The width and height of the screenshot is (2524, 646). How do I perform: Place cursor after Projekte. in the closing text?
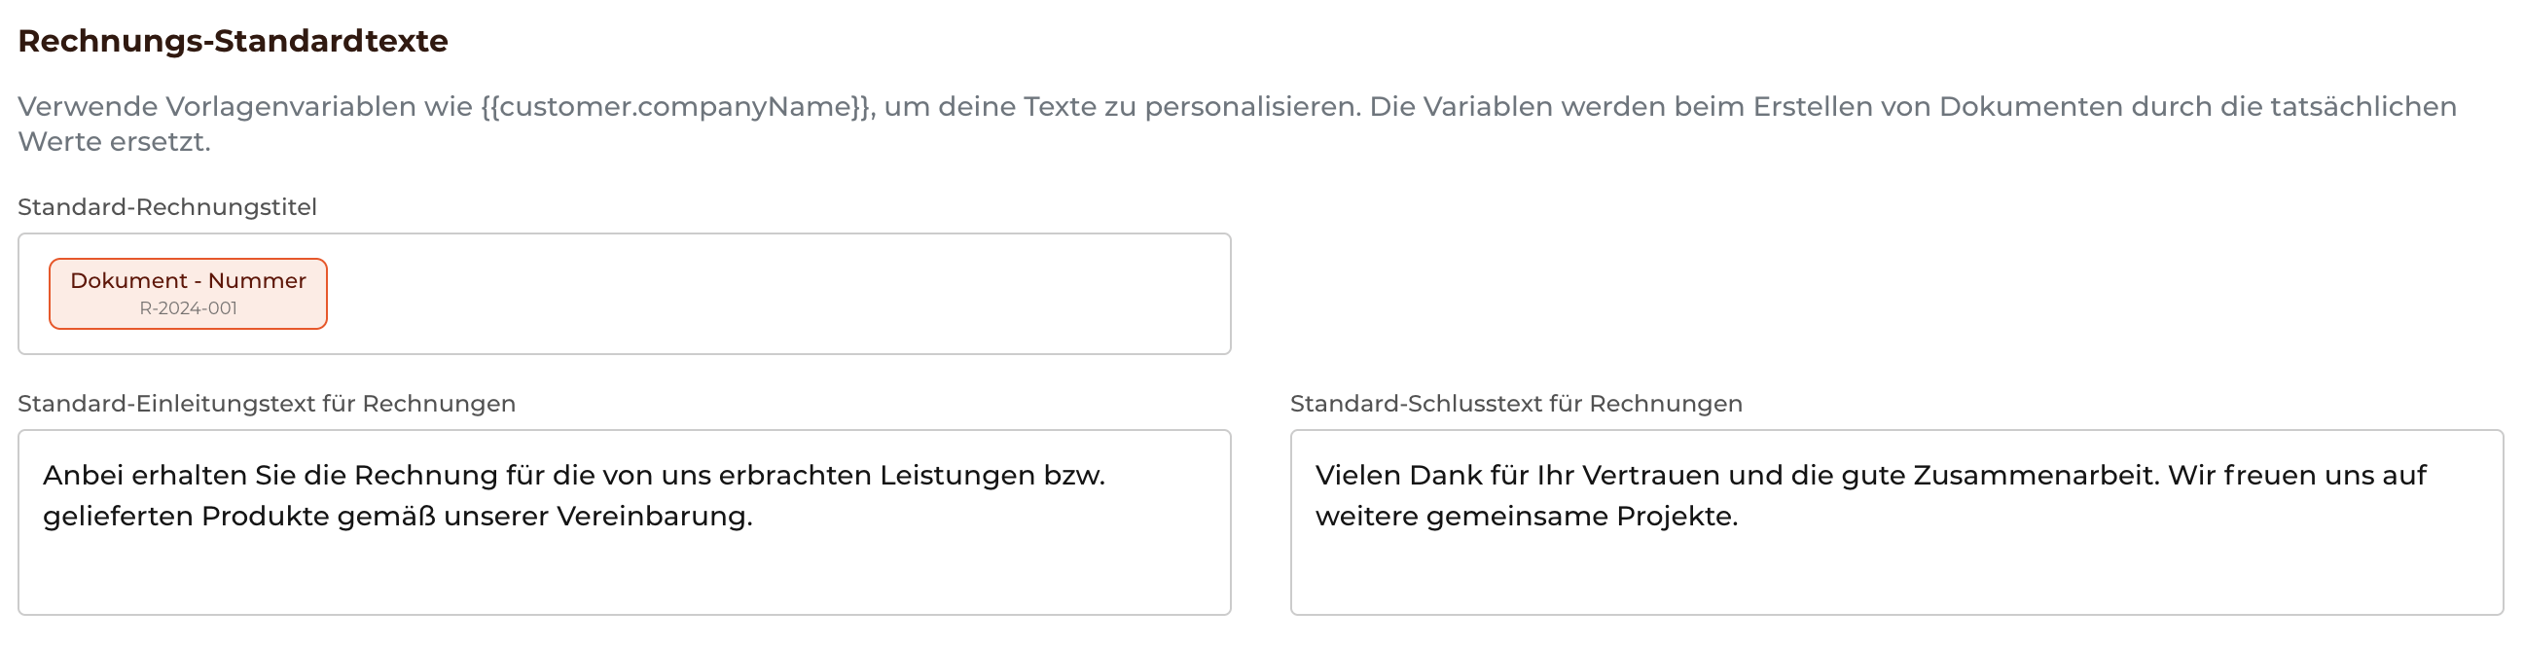click(1739, 516)
